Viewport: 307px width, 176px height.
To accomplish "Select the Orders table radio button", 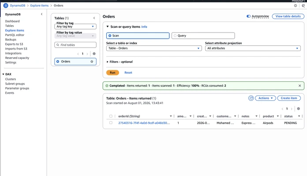I will click(58, 62).
